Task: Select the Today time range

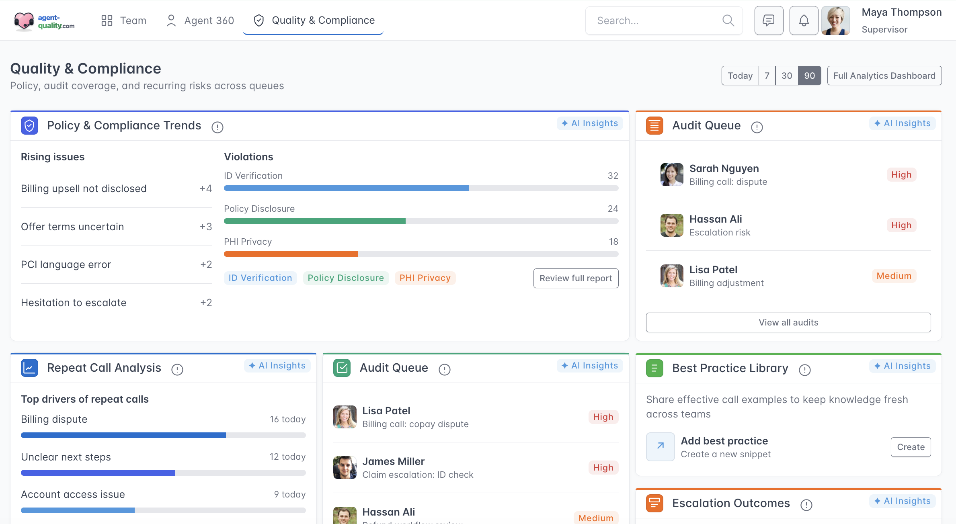Action: [x=740, y=76]
